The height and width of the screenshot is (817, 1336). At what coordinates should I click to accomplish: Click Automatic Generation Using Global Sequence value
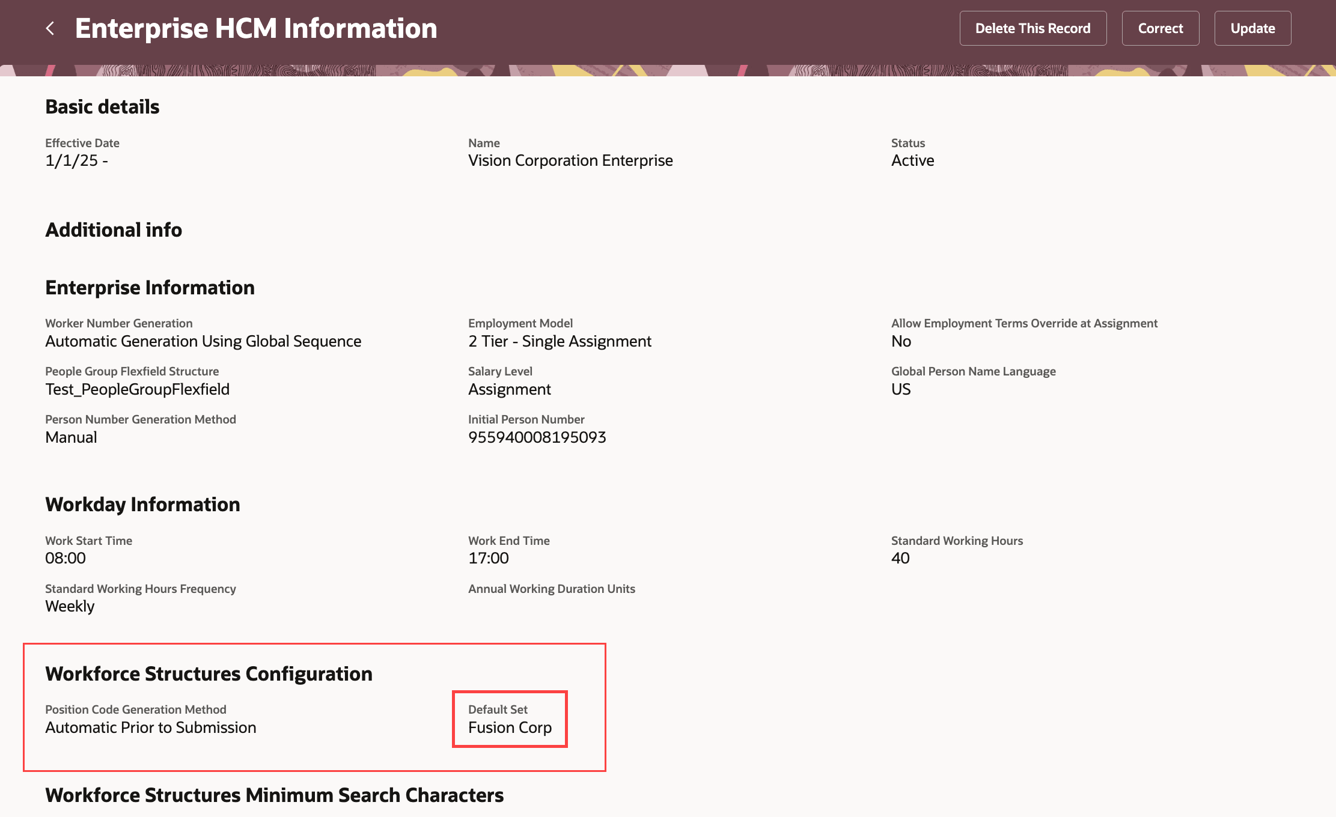(x=203, y=341)
